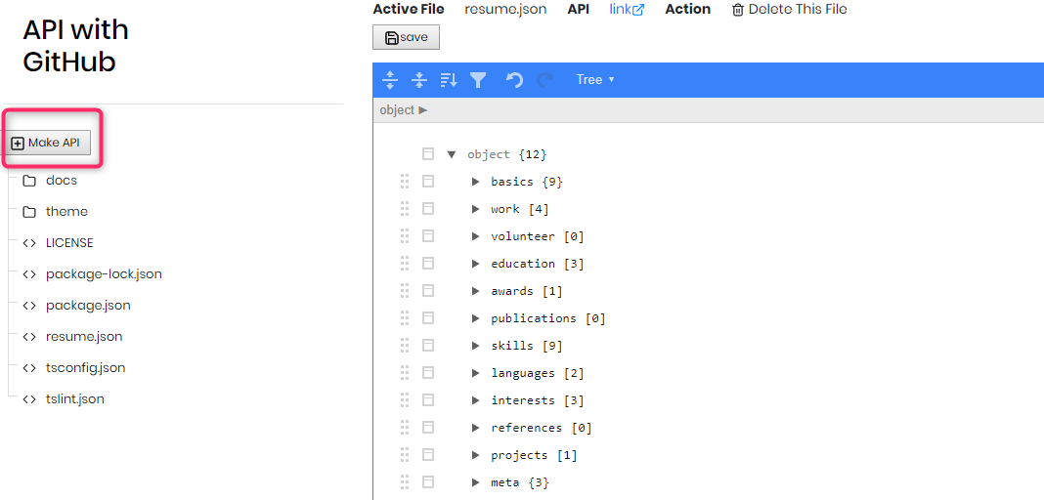
Task: Expand the meta object node
Action: [x=475, y=482]
